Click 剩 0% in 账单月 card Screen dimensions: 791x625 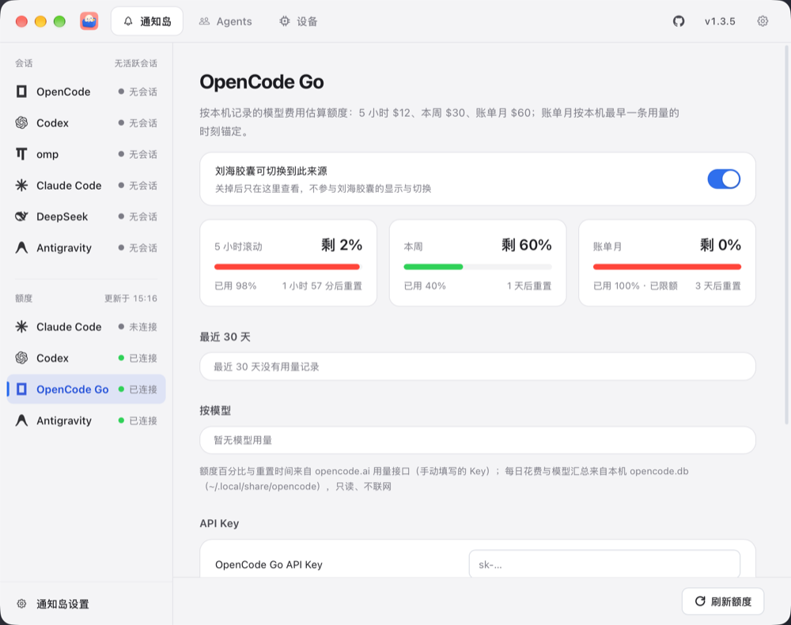[721, 245]
